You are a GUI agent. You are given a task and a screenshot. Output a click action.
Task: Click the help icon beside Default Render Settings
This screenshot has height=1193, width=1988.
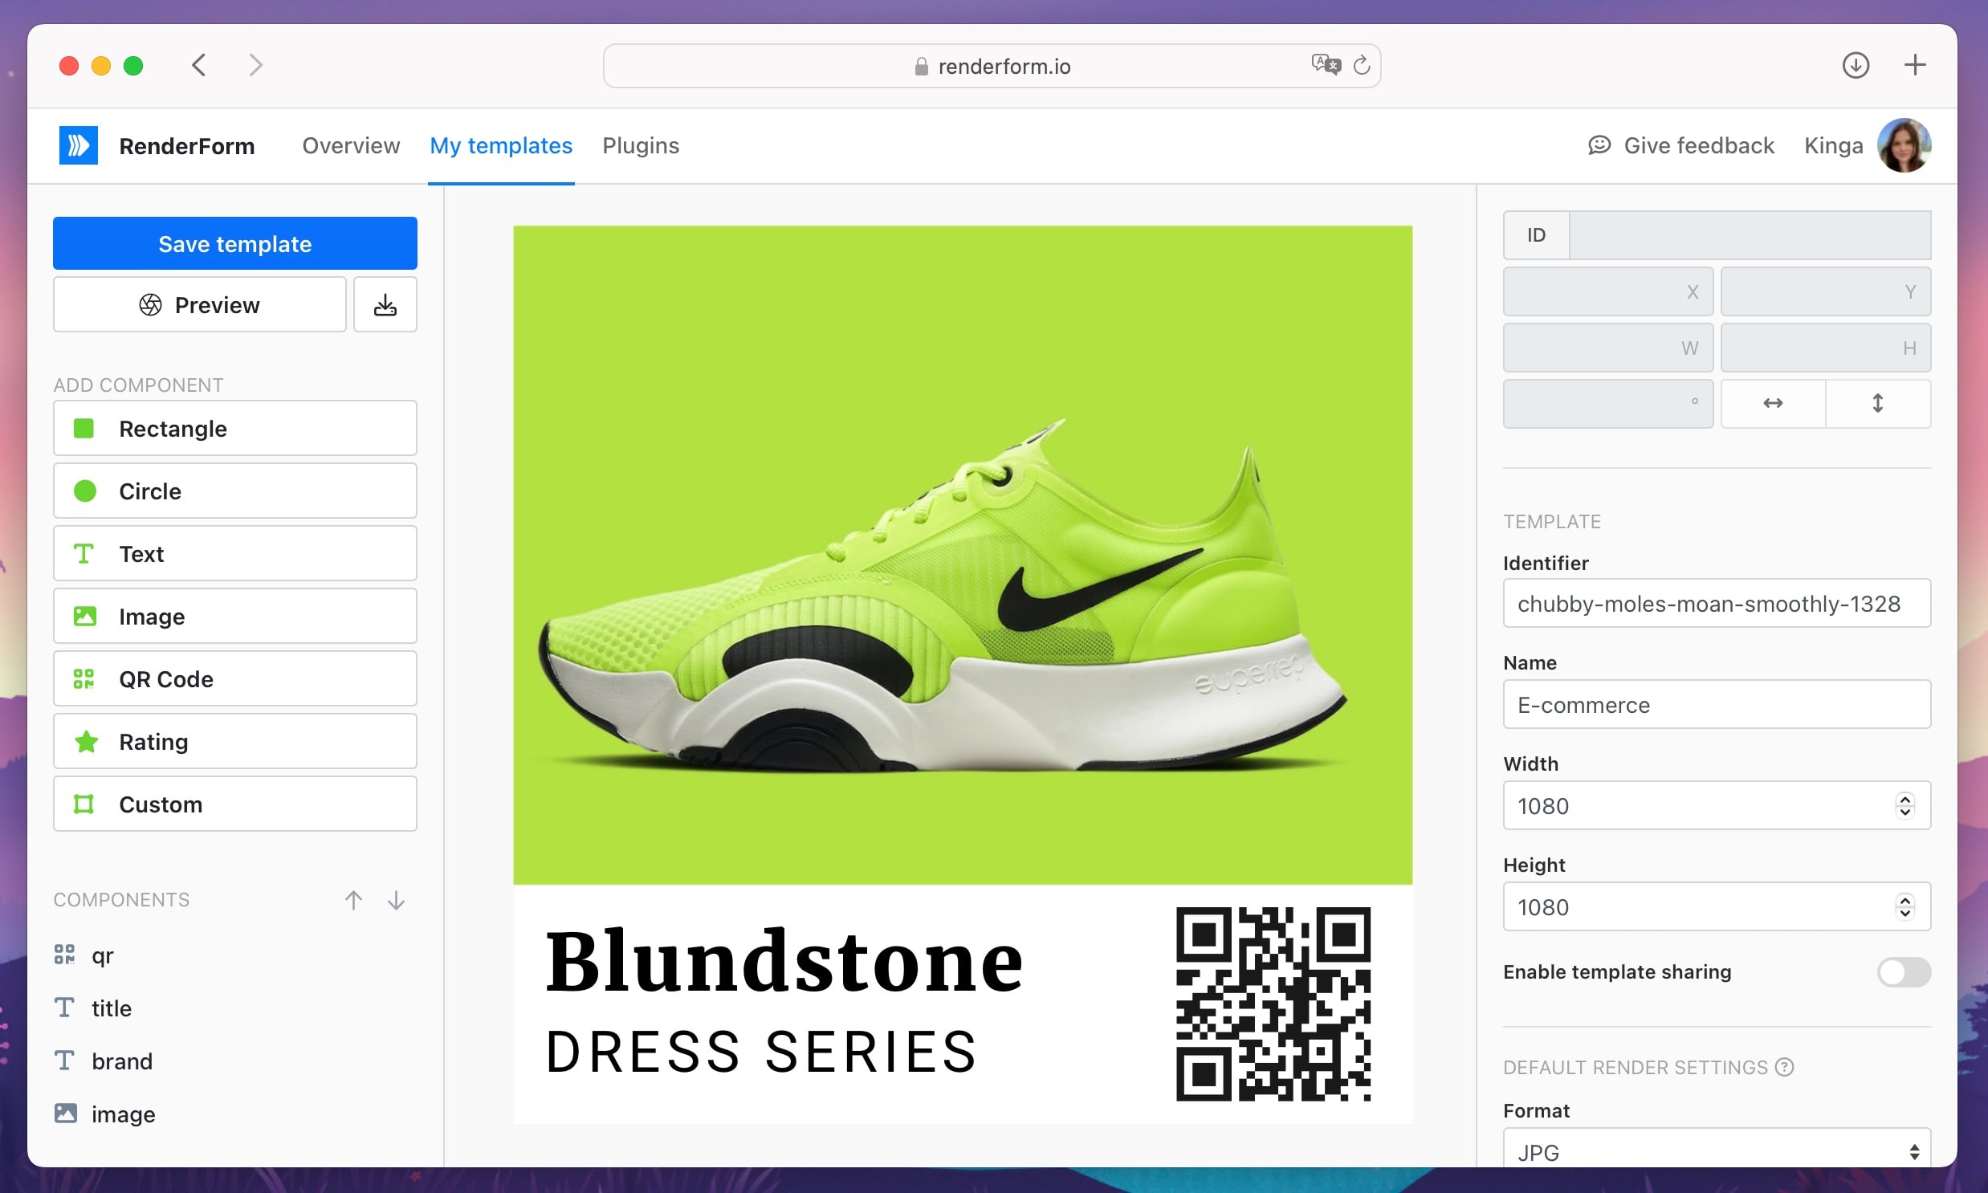point(1785,1067)
